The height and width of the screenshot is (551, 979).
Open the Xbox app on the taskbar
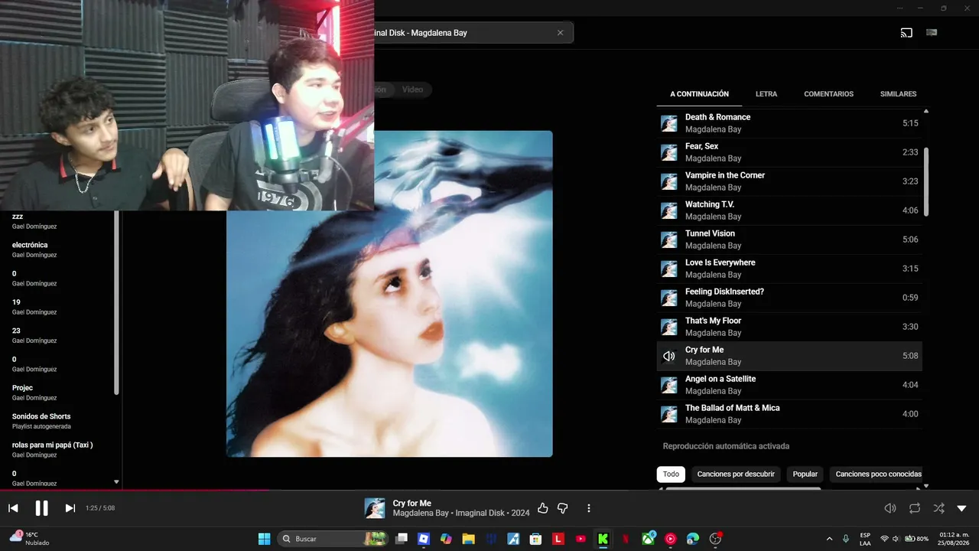[x=649, y=539]
